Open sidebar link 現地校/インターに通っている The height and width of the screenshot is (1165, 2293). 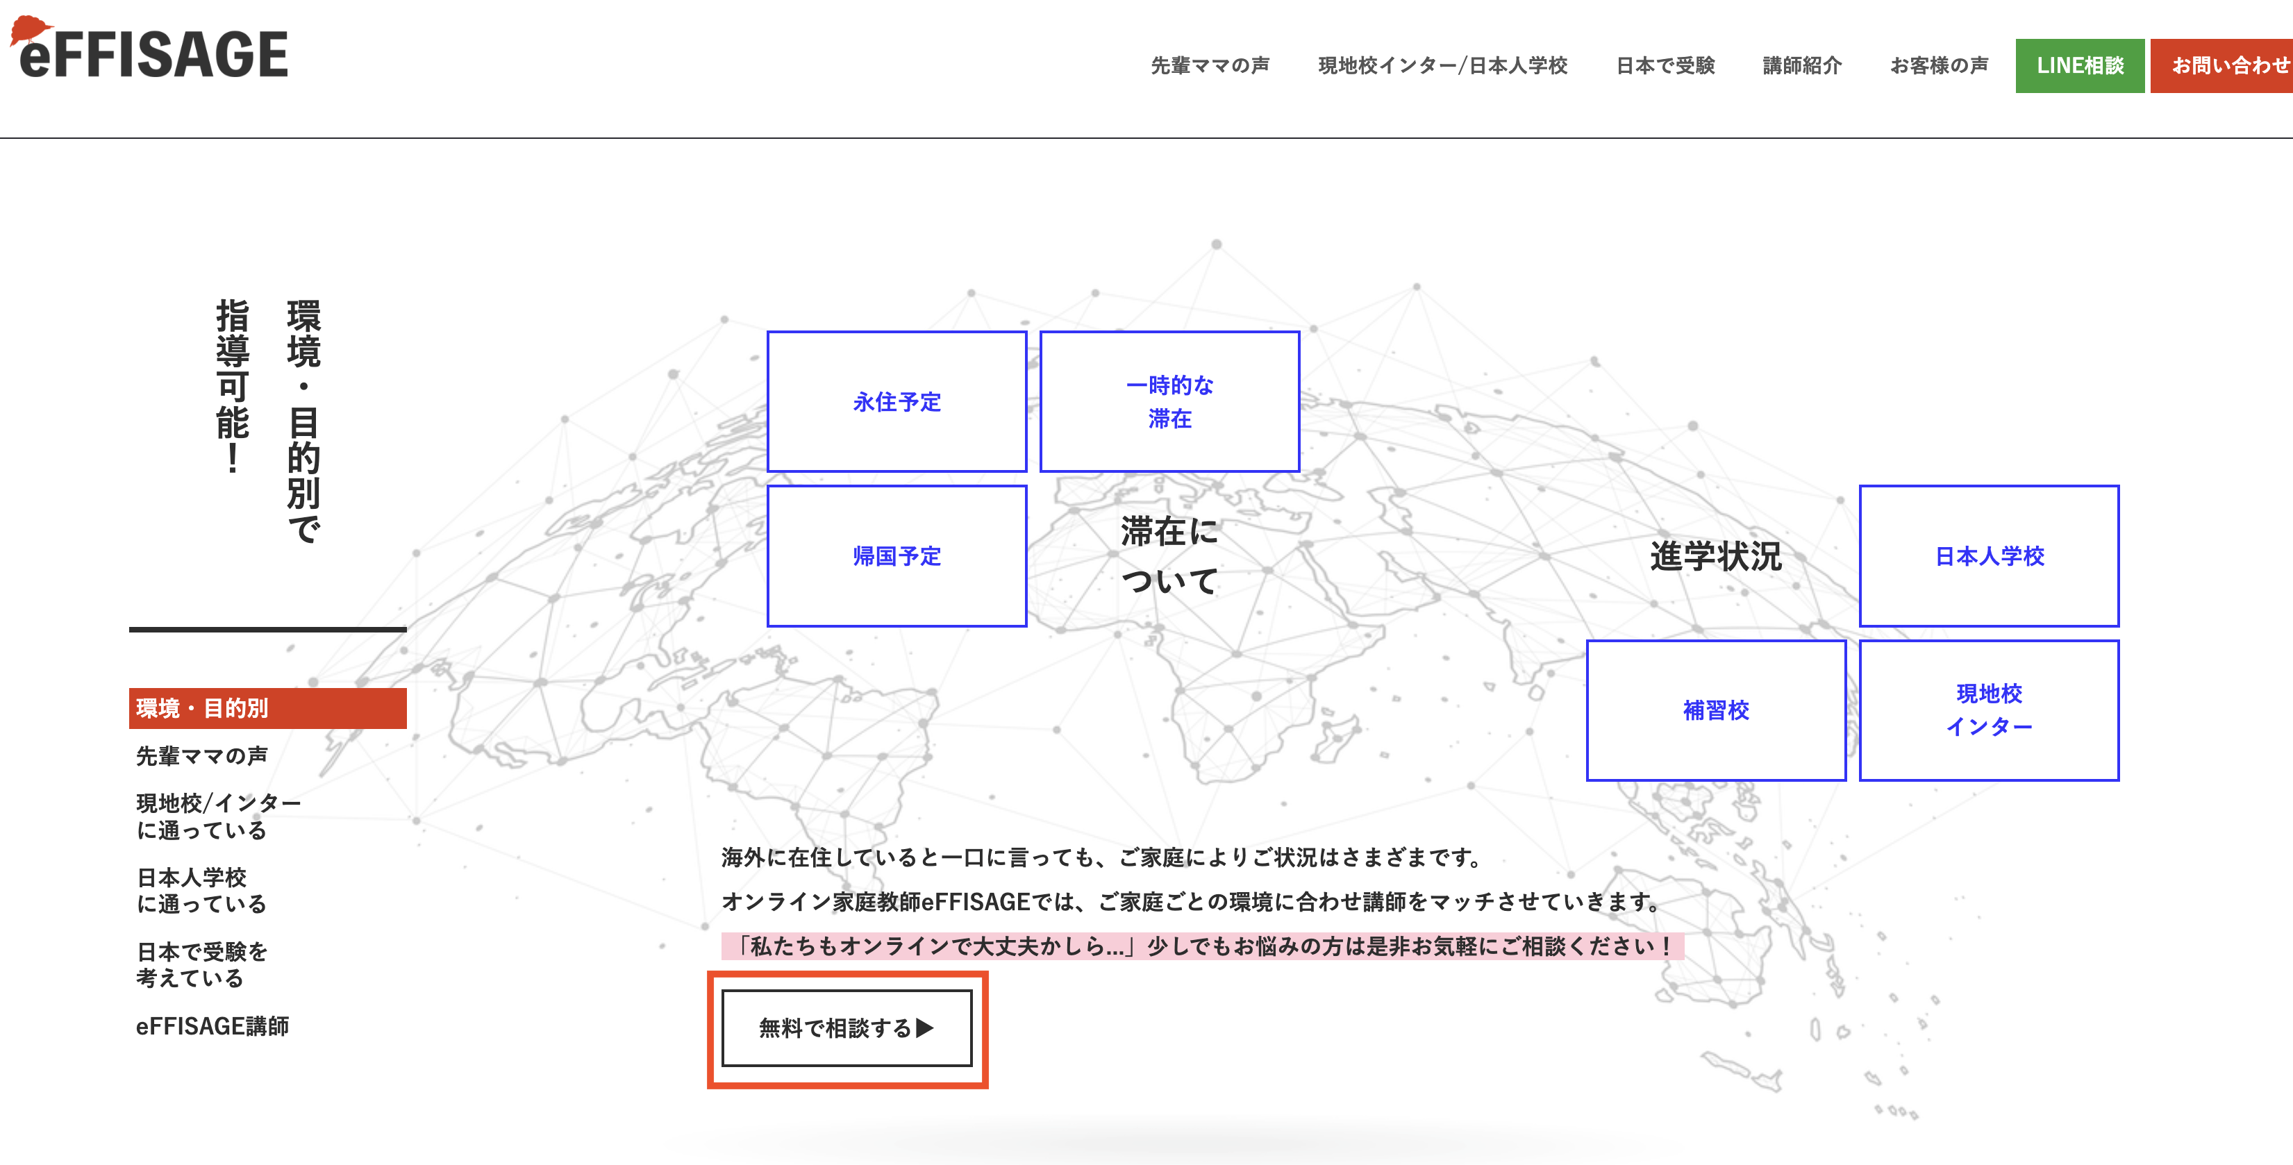click(218, 816)
